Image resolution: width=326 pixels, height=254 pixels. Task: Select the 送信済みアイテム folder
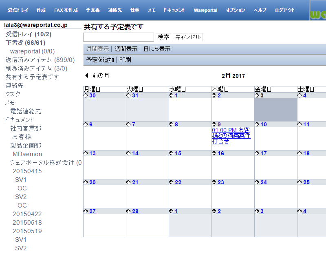pyautogui.click(x=40, y=60)
